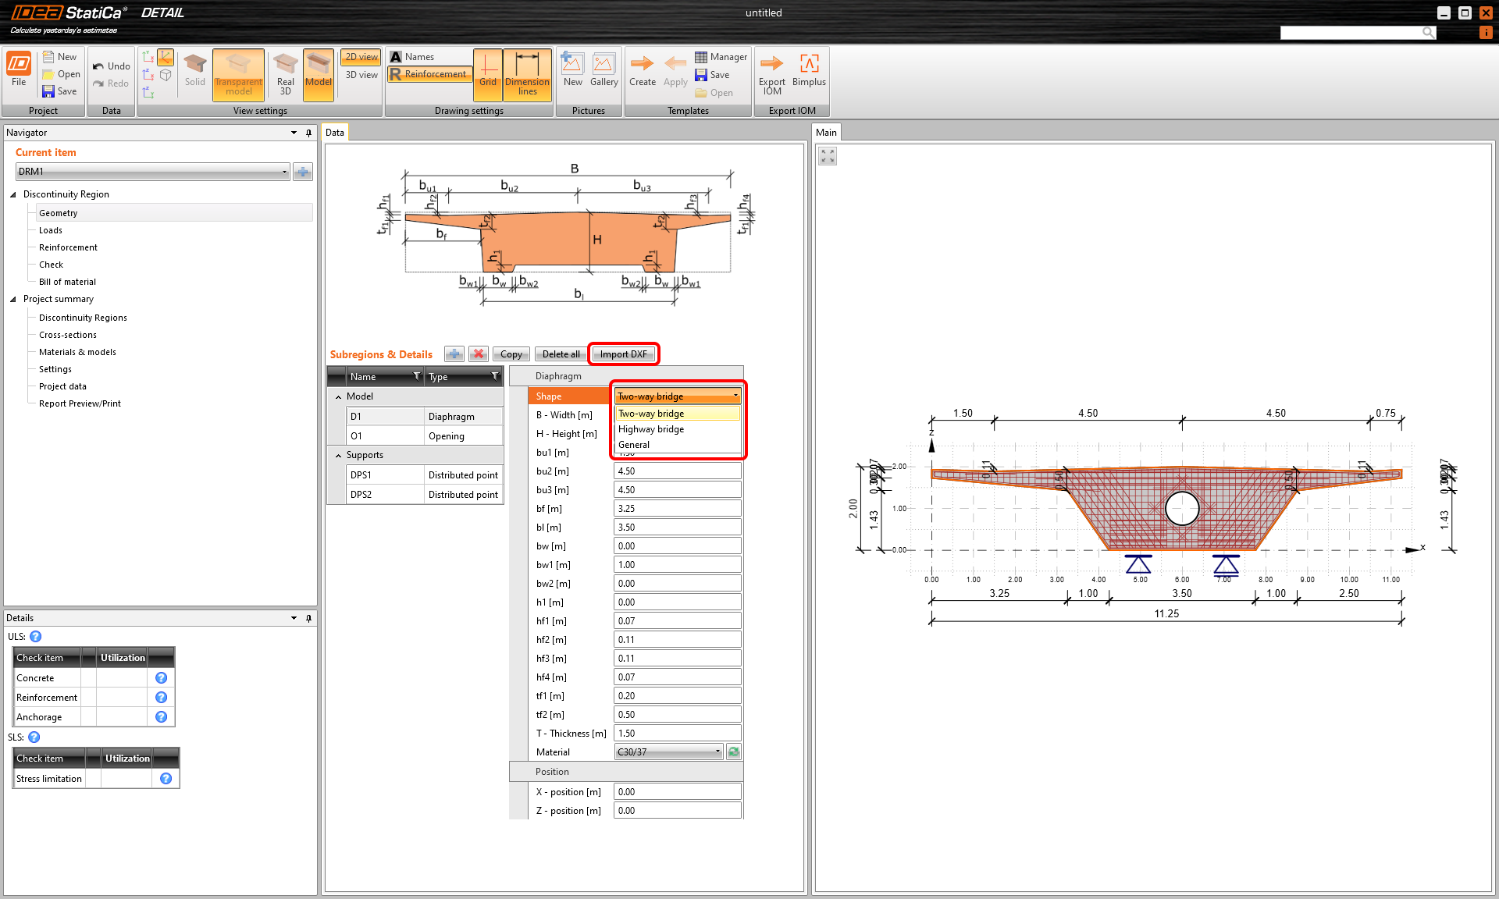
Task: Collapse the Supports group in table
Action: [339, 456]
